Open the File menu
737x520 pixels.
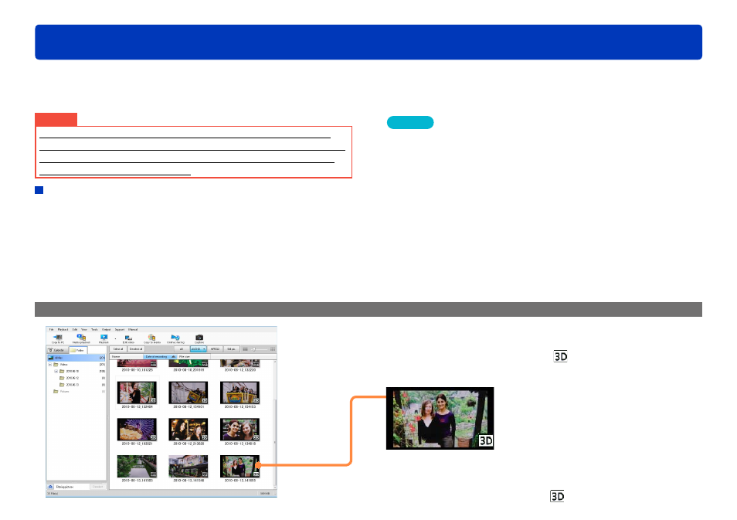point(52,330)
